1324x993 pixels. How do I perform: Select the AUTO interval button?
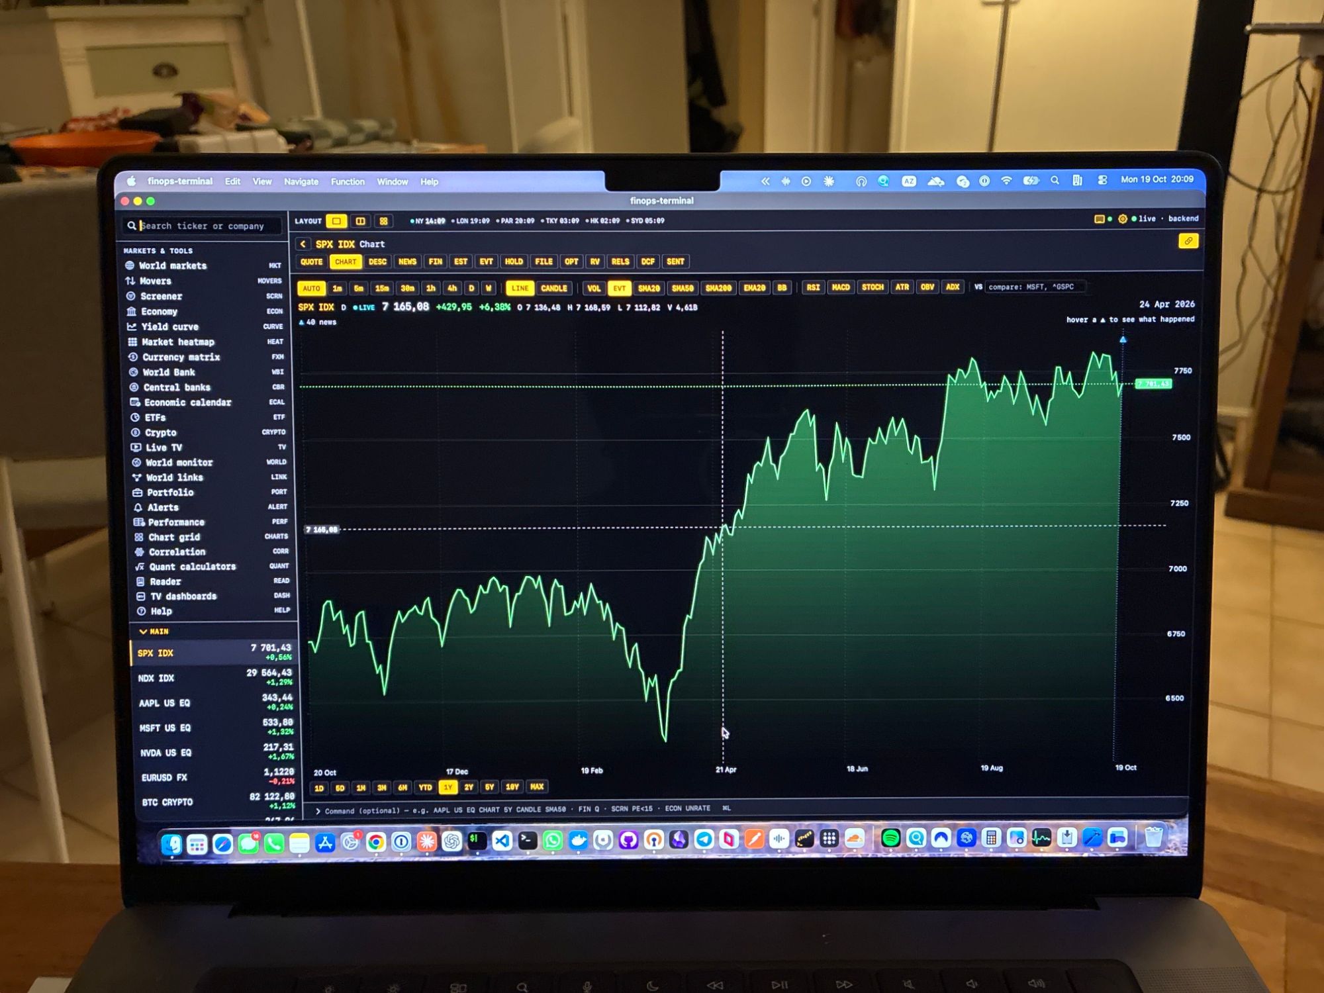point(311,289)
